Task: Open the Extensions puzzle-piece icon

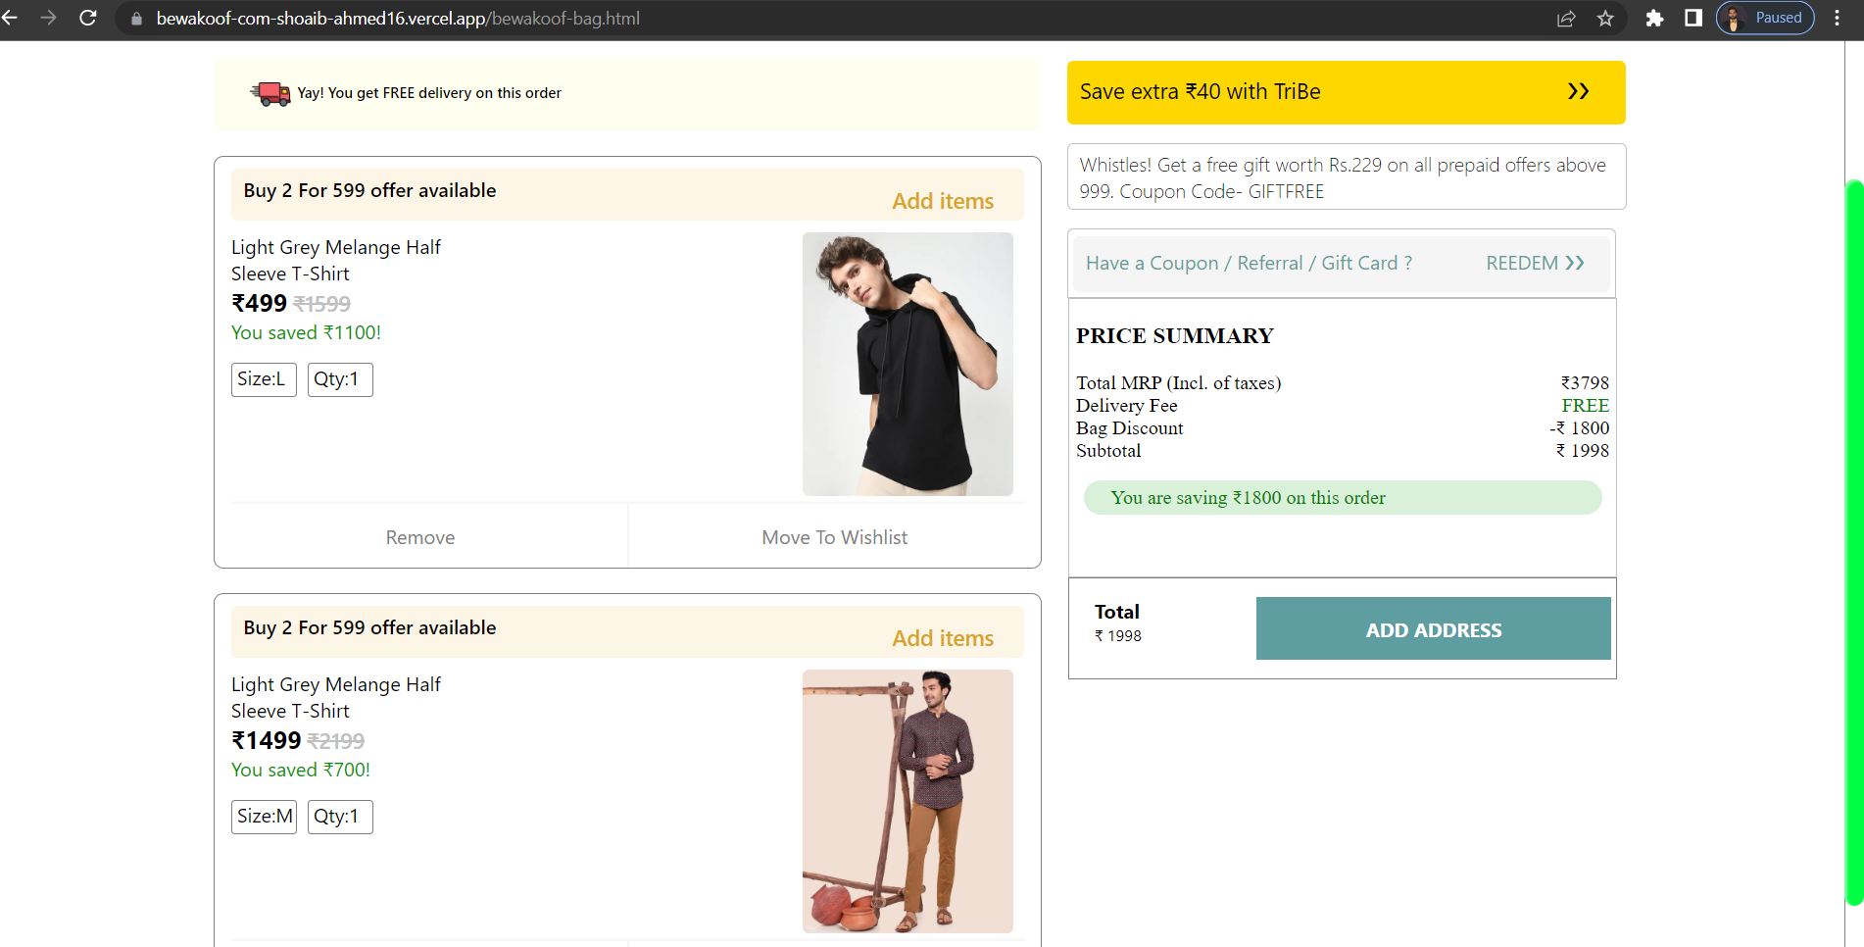Action: 1653,18
